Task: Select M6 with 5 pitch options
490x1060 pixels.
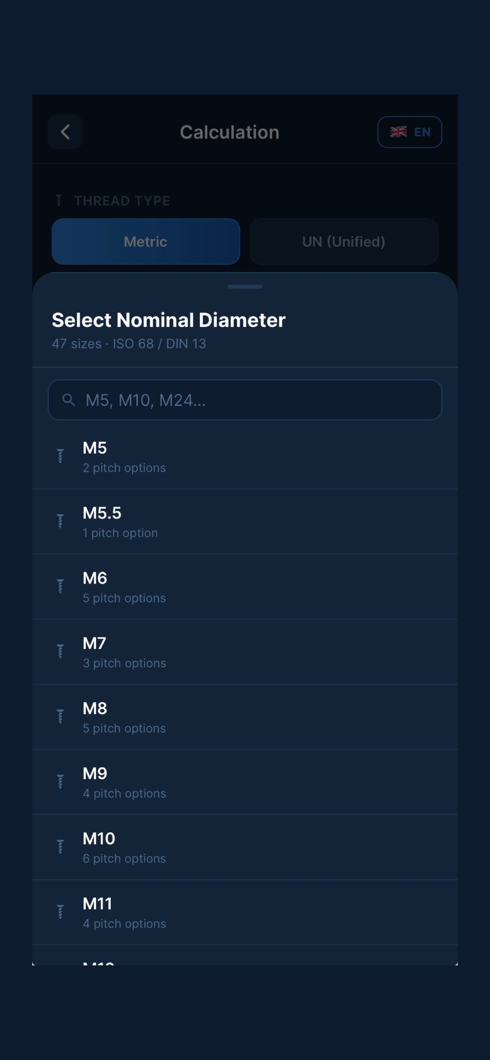Action: 245,587
